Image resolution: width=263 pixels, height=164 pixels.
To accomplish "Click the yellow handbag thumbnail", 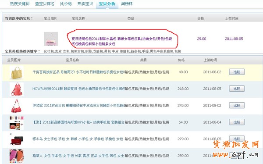I will tap(16, 72).
